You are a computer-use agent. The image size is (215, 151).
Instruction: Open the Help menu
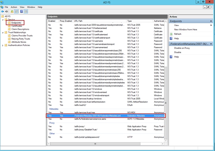(x=40, y=7)
